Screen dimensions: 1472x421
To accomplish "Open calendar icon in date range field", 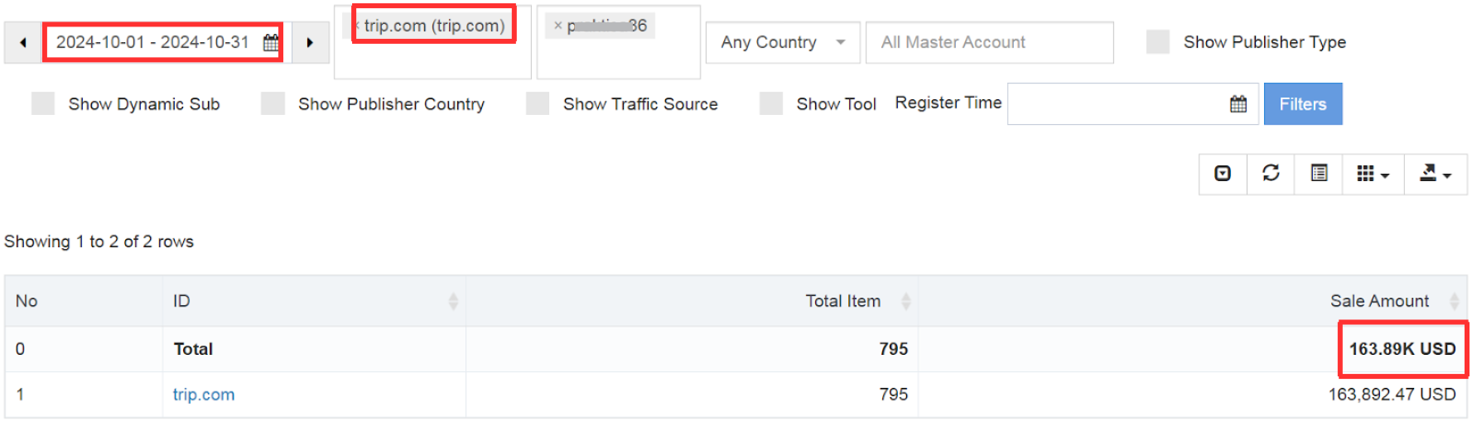I will (x=271, y=42).
